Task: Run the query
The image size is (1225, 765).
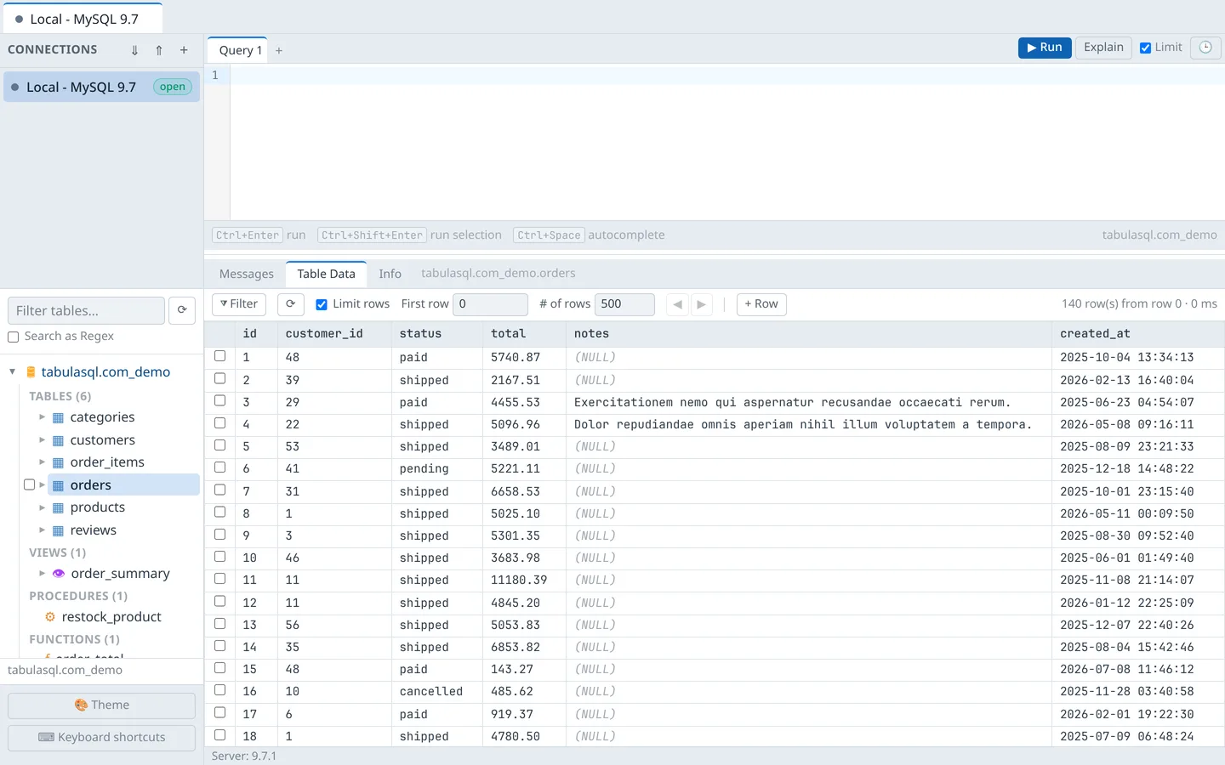Action: tap(1045, 48)
